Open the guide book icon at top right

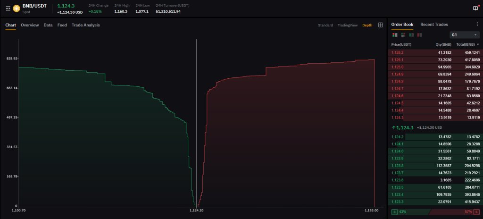tap(475, 8)
